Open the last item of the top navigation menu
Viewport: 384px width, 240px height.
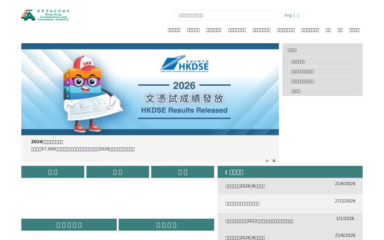[354, 30]
